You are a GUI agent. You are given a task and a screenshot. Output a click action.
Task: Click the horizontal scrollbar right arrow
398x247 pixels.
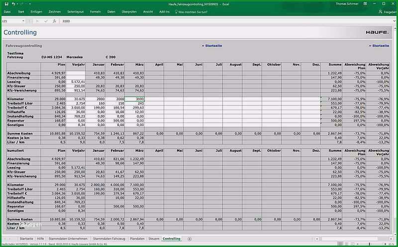point(391,239)
